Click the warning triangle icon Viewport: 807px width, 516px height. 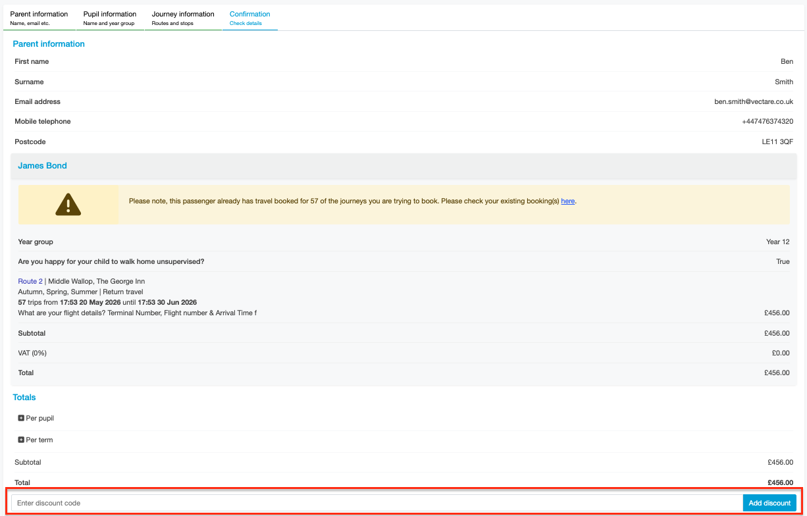pos(68,205)
